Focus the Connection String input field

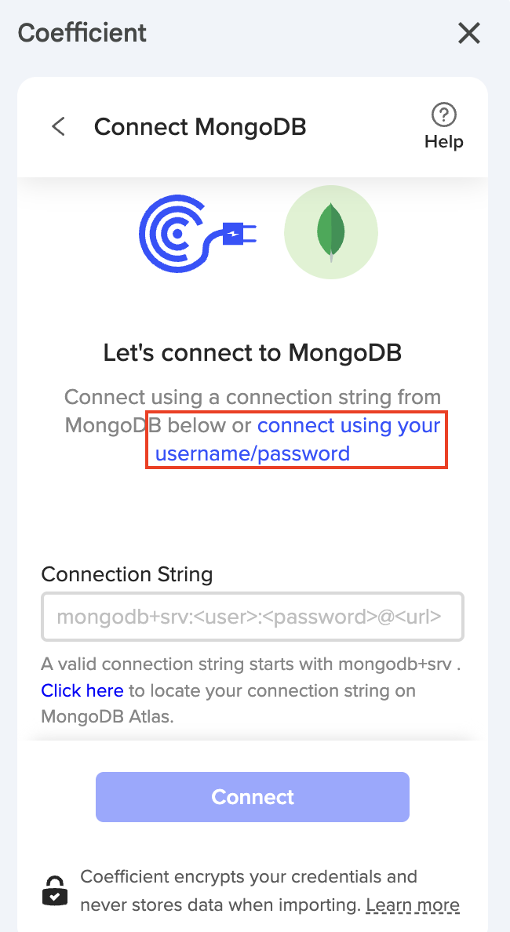252,617
